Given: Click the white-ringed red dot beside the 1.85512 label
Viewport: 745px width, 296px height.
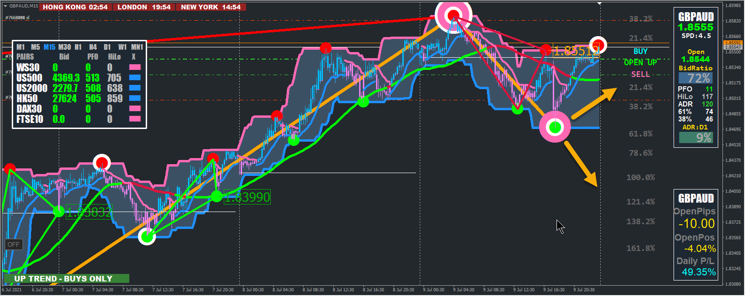Looking at the screenshot, I should pyautogui.click(x=598, y=45).
